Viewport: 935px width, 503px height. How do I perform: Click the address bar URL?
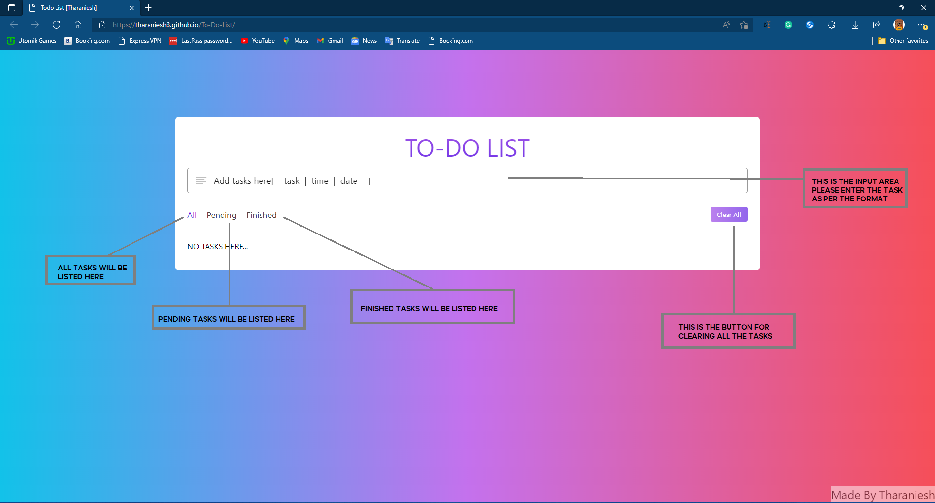click(x=174, y=25)
